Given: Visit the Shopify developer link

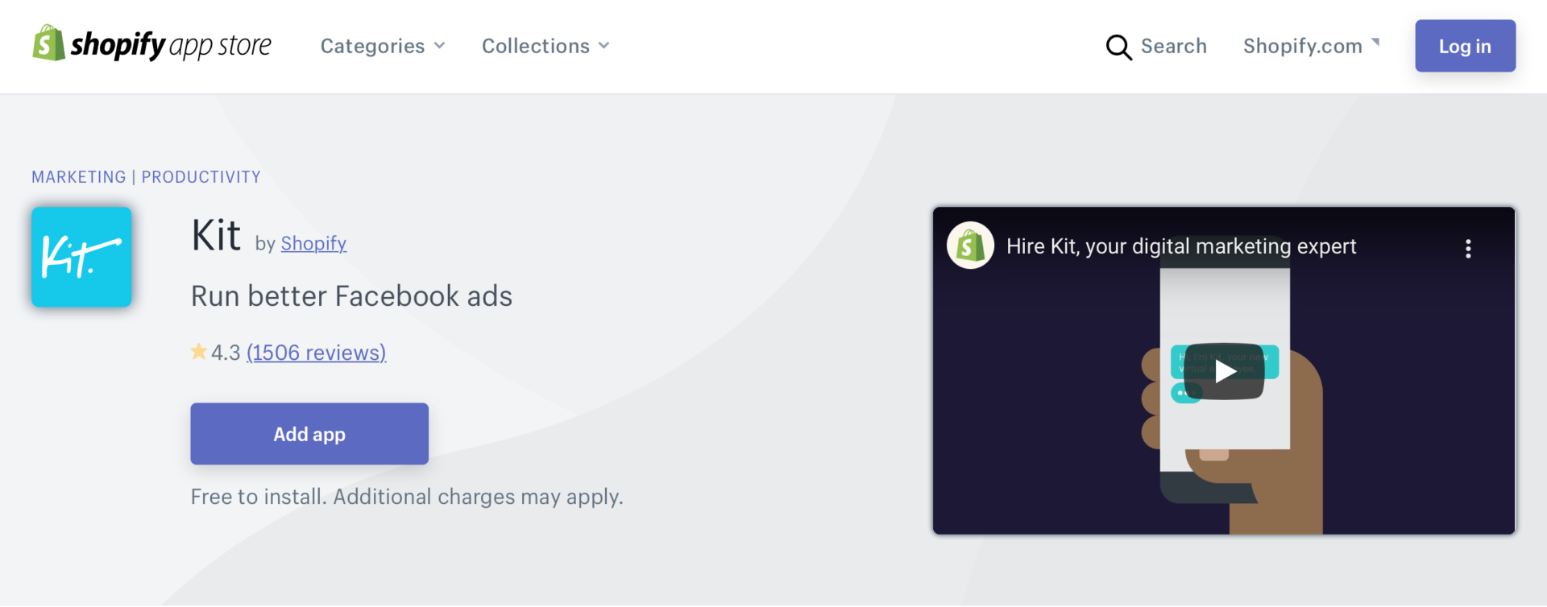Looking at the screenshot, I should (313, 243).
